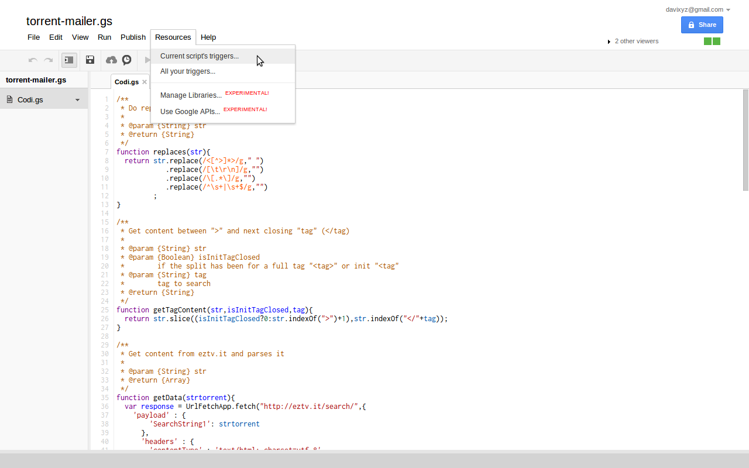749x468 pixels.
Task: Click the 'SearchString1': strtorrent line
Action: pos(204,424)
